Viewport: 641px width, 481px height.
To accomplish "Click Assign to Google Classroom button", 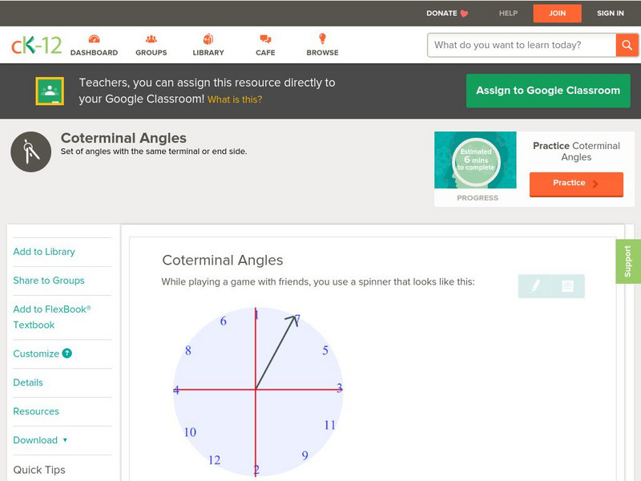I will click(x=548, y=91).
